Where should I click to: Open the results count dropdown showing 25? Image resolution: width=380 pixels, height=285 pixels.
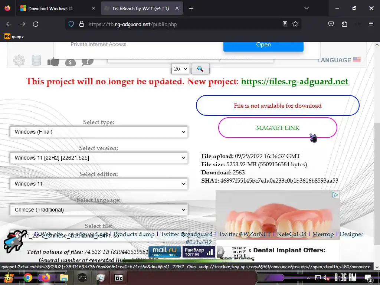point(180,69)
